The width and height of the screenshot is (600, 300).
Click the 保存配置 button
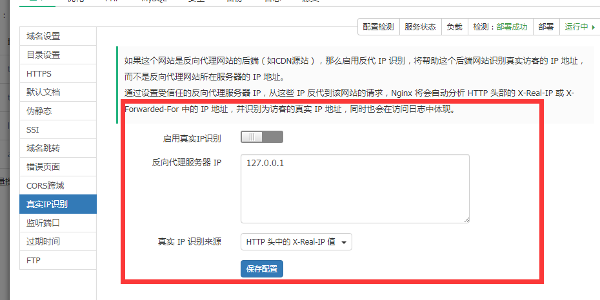click(x=261, y=269)
